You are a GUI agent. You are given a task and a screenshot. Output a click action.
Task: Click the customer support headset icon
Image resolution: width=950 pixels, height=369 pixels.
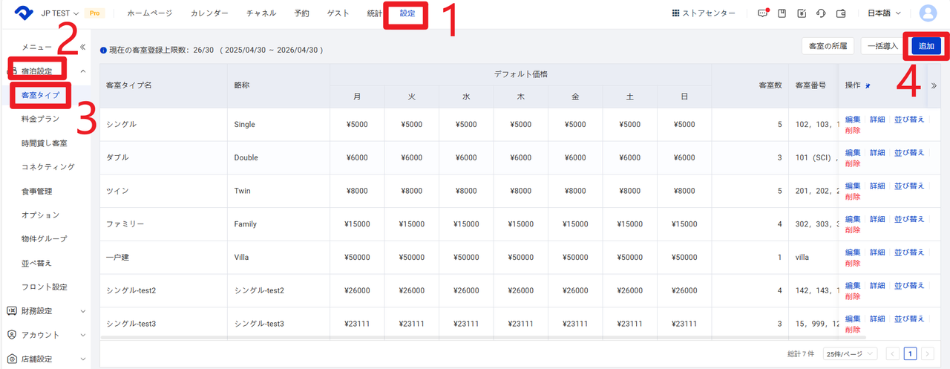coord(821,13)
